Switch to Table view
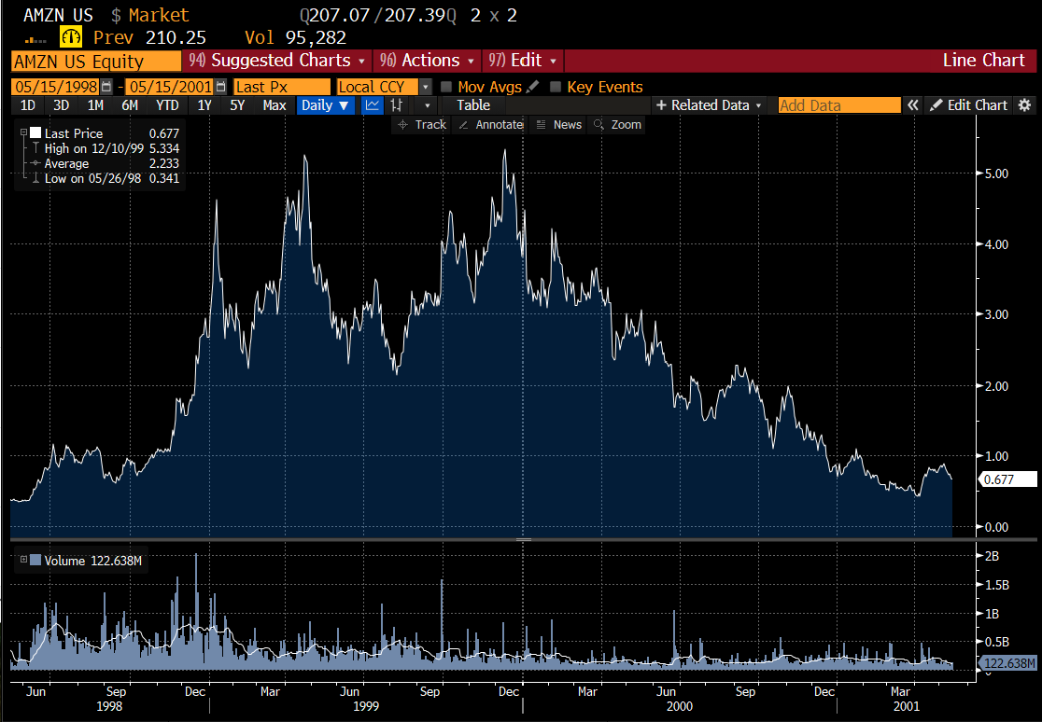 [473, 105]
